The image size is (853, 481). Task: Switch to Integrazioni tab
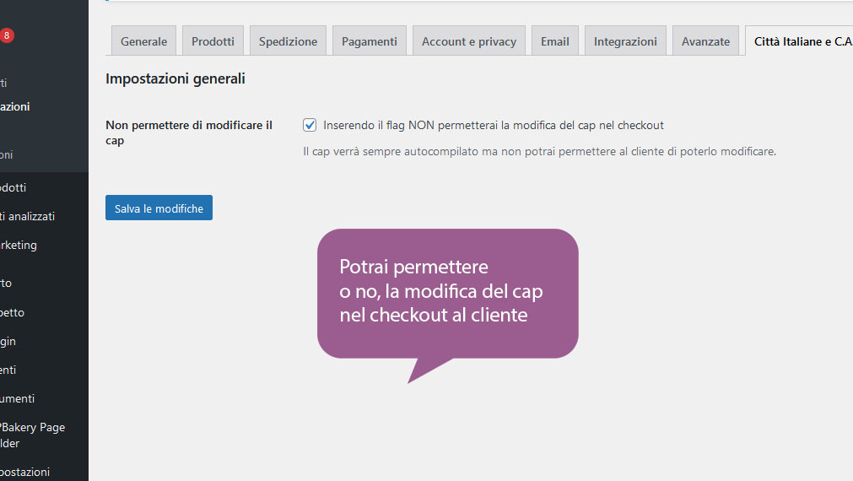click(x=625, y=41)
